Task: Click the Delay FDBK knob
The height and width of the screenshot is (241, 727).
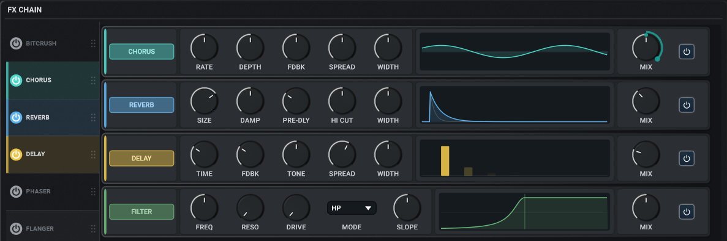Action: (250, 154)
